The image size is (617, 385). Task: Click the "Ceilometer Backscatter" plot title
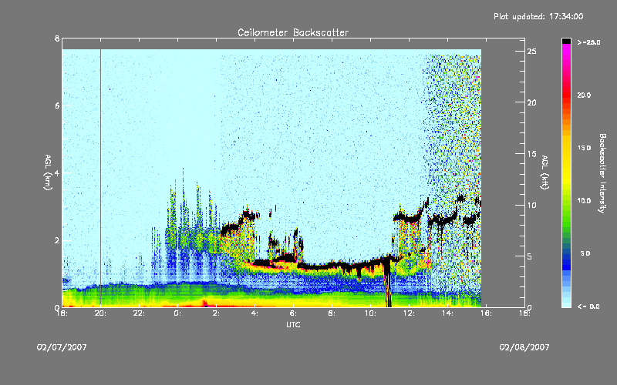(x=293, y=32)
